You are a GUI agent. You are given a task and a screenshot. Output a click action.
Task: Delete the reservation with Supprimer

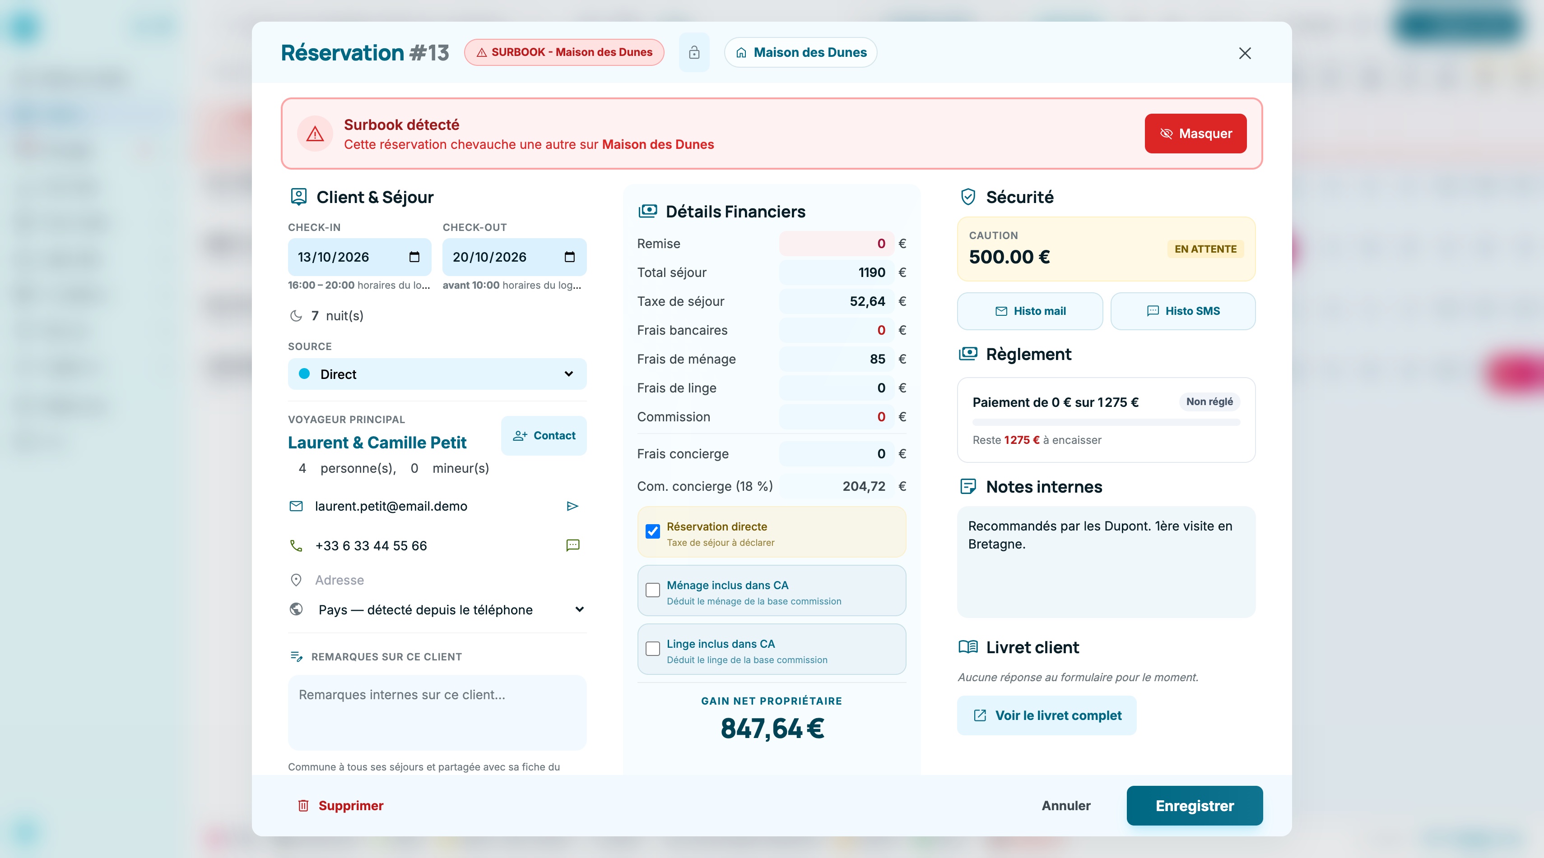coord(340,806)
